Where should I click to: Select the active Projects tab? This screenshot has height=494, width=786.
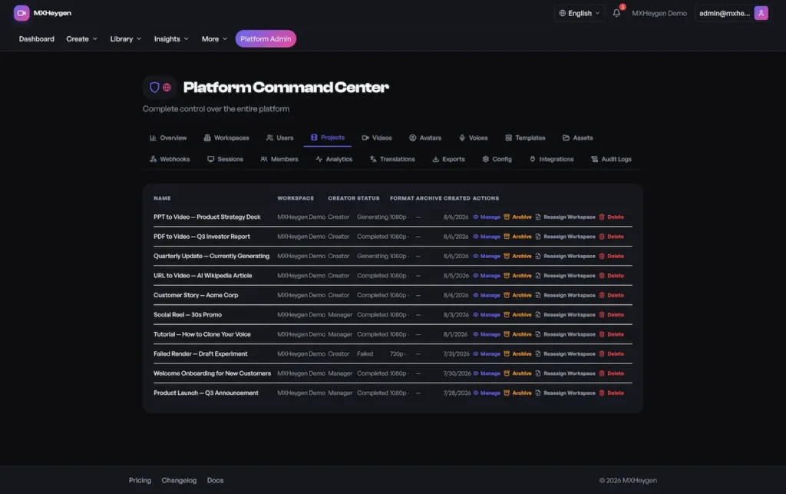click(327, 138)
